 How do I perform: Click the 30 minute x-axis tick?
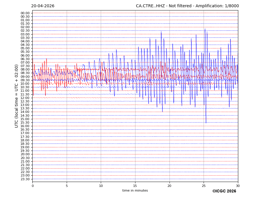tap(238, 186)
